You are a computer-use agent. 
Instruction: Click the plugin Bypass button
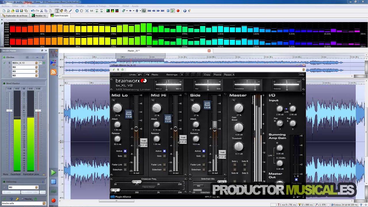point(116,74)
